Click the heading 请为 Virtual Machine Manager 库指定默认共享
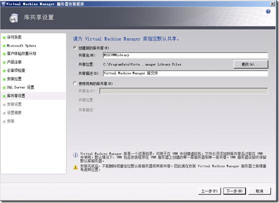This screenshot has width=279, height=203. (126, 39)
